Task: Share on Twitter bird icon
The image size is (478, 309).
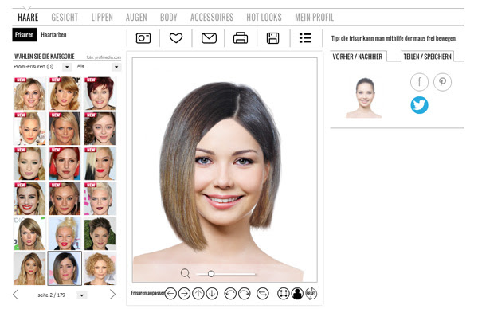Action: (x=419, y=105)
